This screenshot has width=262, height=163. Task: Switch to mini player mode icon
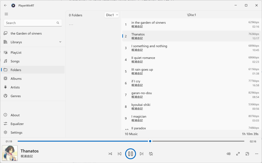point(247,154)
